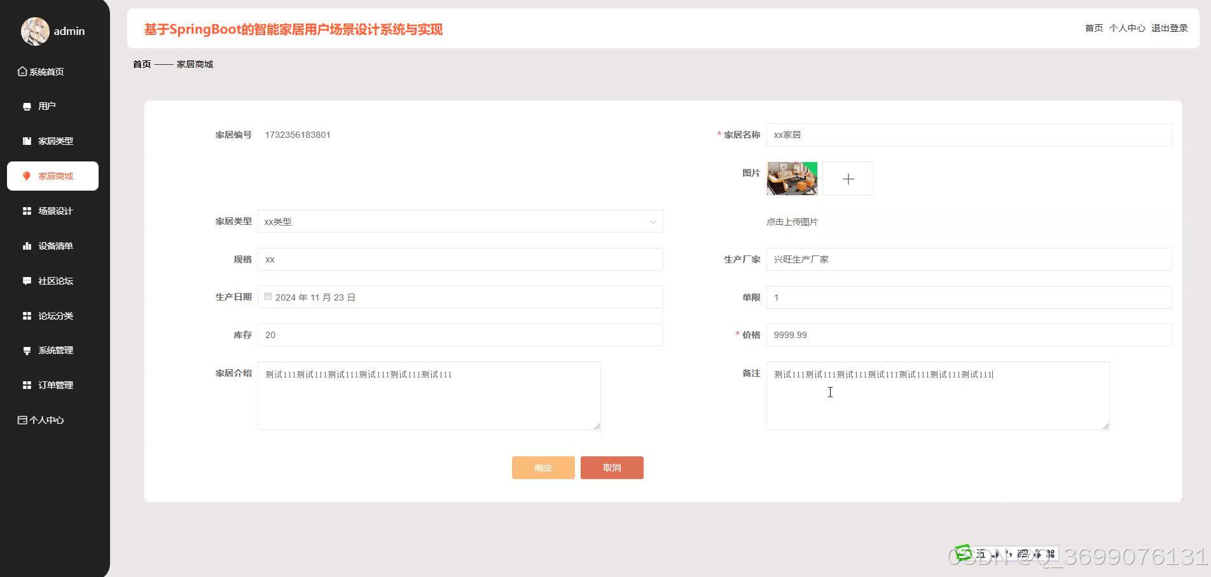Focus the 规格 input field
Viewport: 1211px width, 577px height.
[460, 259]
